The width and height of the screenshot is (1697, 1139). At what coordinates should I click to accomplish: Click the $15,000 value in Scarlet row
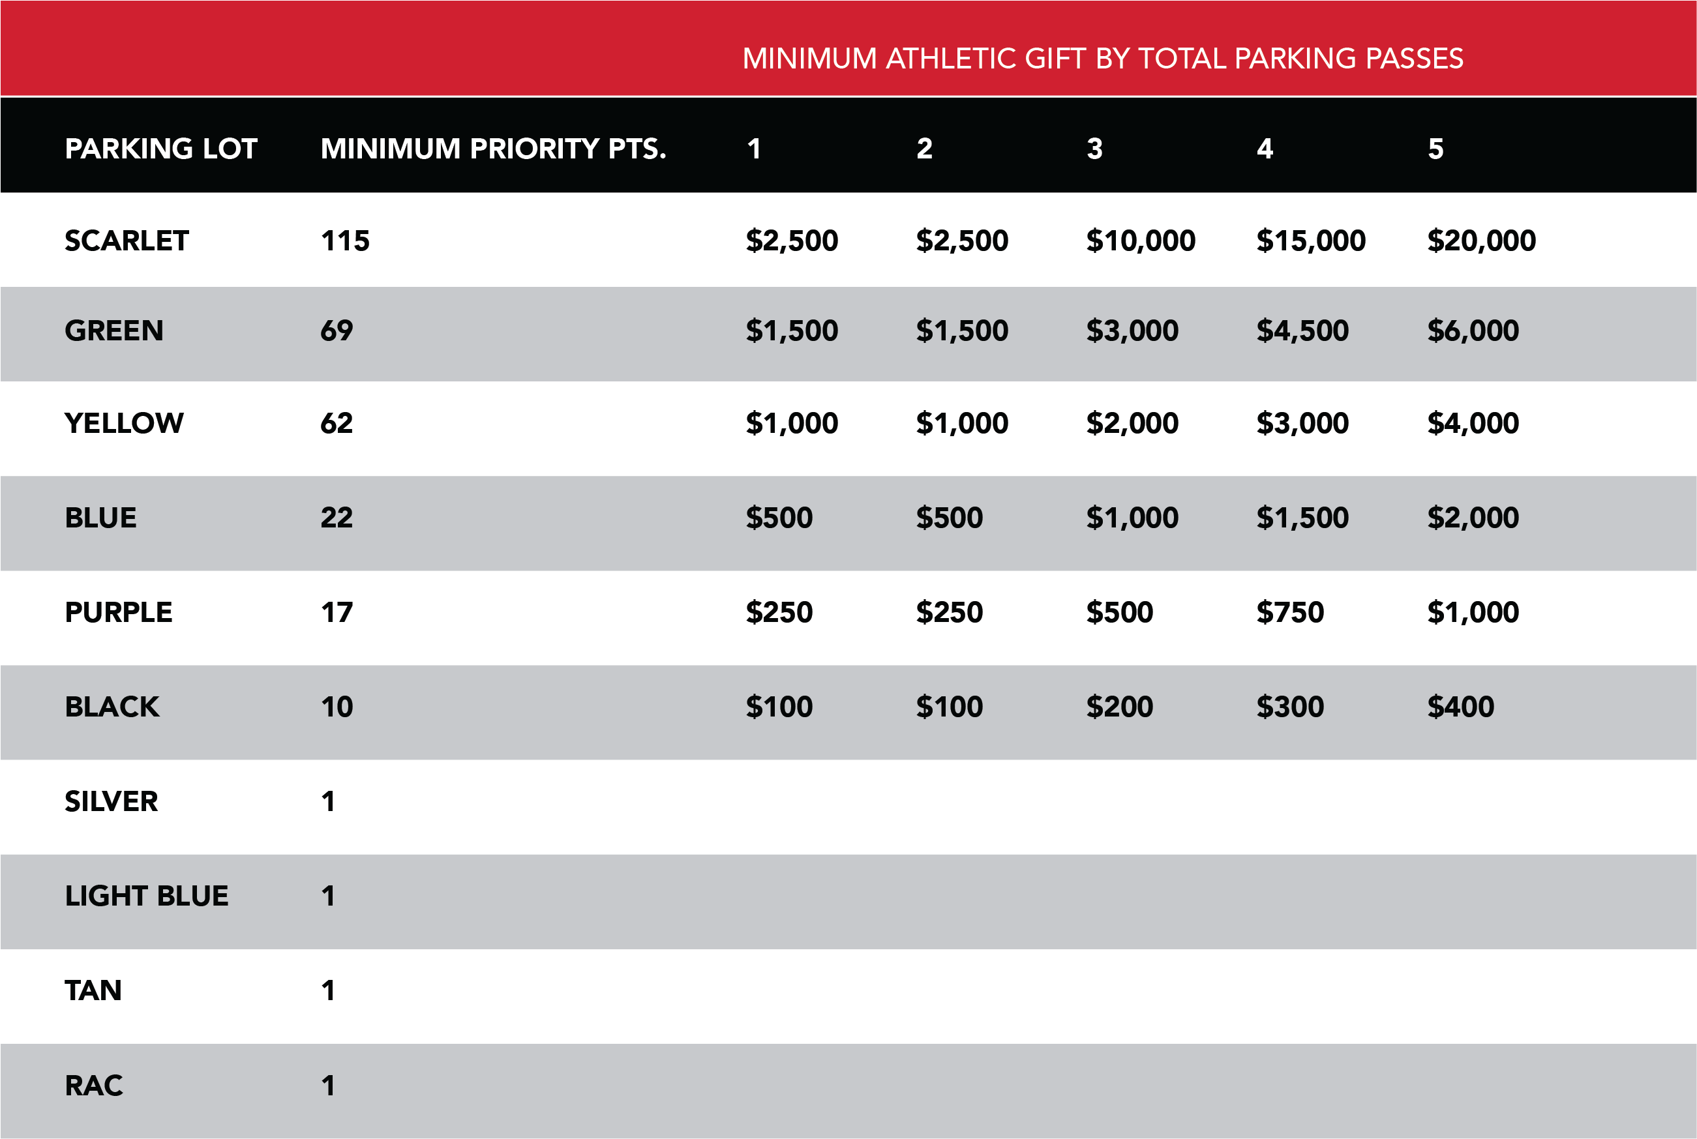[1310, 241]
